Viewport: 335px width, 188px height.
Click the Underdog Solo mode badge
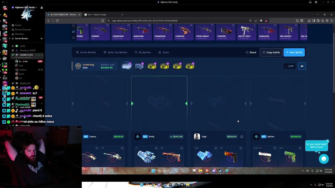click(x=85, y=66)
